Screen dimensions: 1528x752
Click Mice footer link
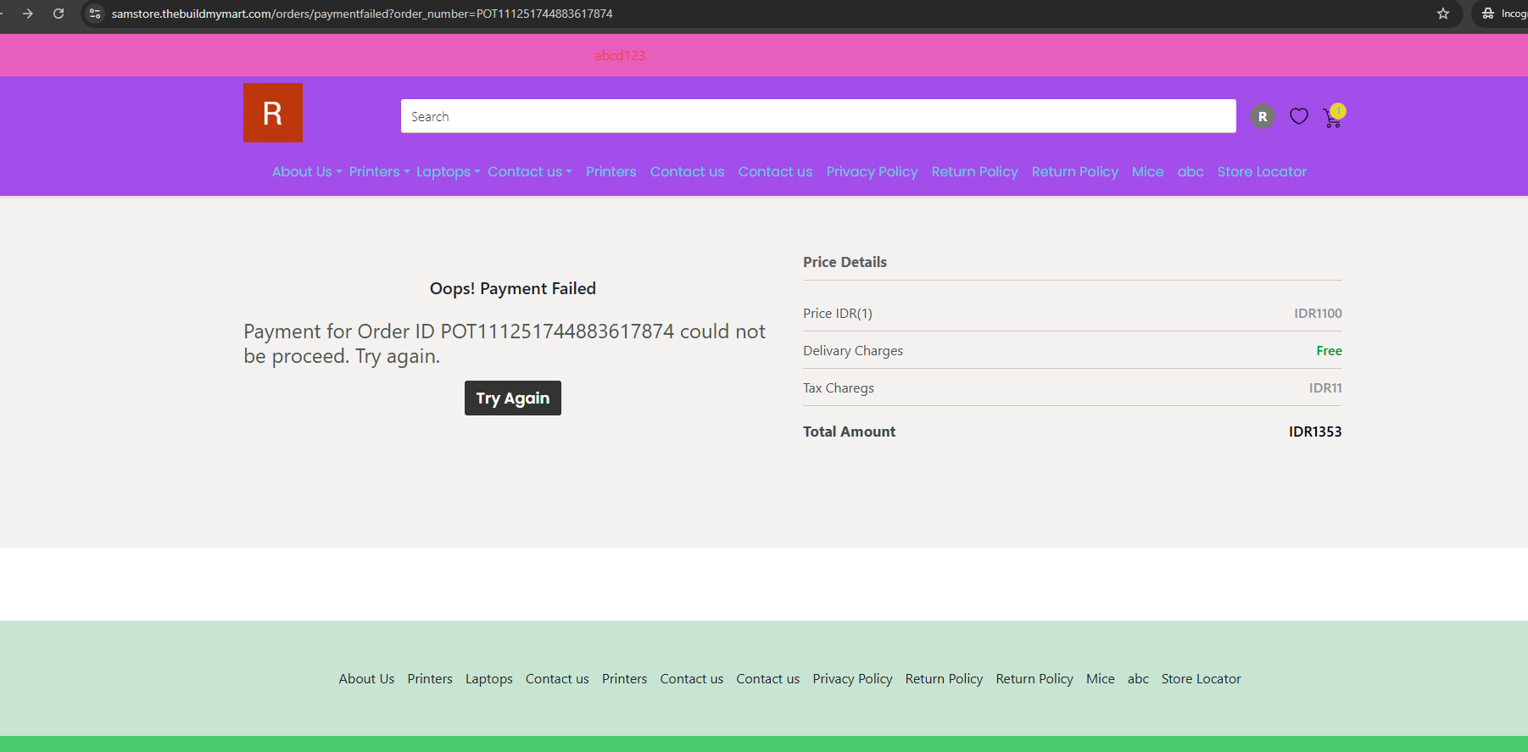coord(1101,678)
